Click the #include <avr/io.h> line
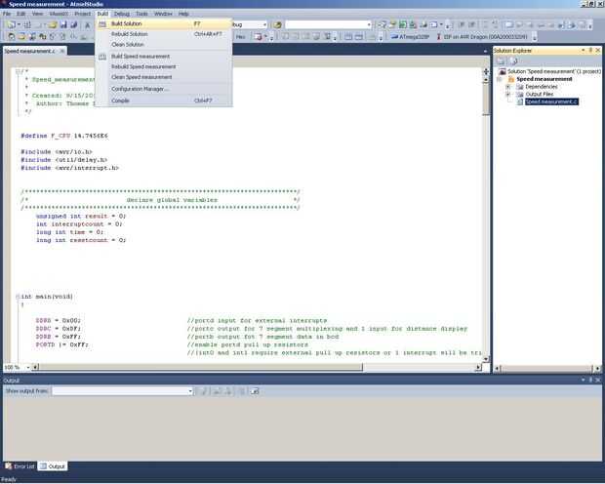605x484 pixels. pos(57,151)
